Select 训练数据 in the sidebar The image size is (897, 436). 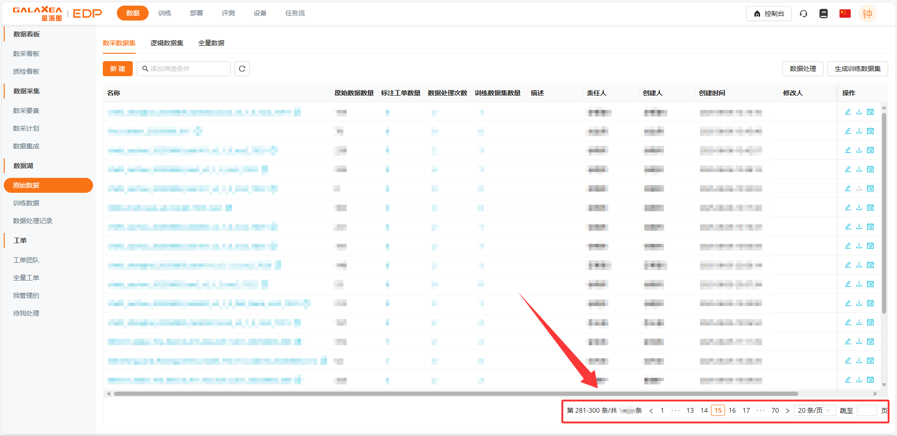click(26, 203)
